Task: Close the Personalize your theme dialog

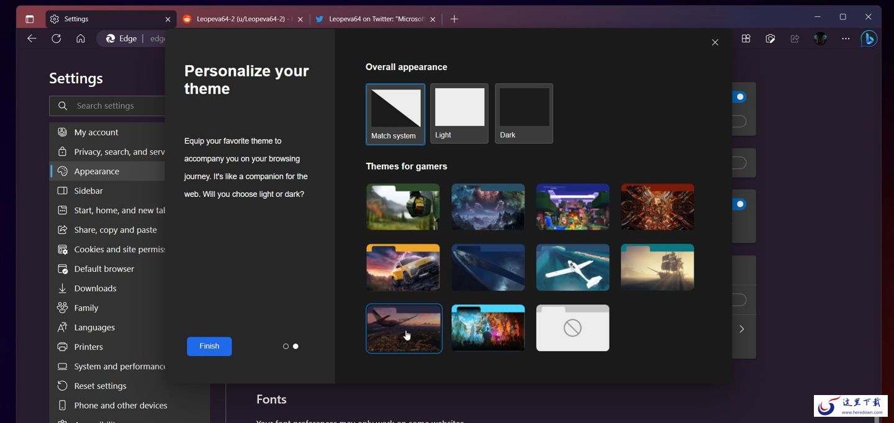Action: (x=715, y=42)
